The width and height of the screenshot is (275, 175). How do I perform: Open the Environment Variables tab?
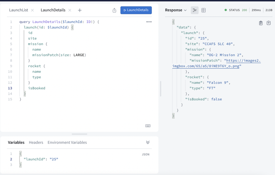pos(67,142)
